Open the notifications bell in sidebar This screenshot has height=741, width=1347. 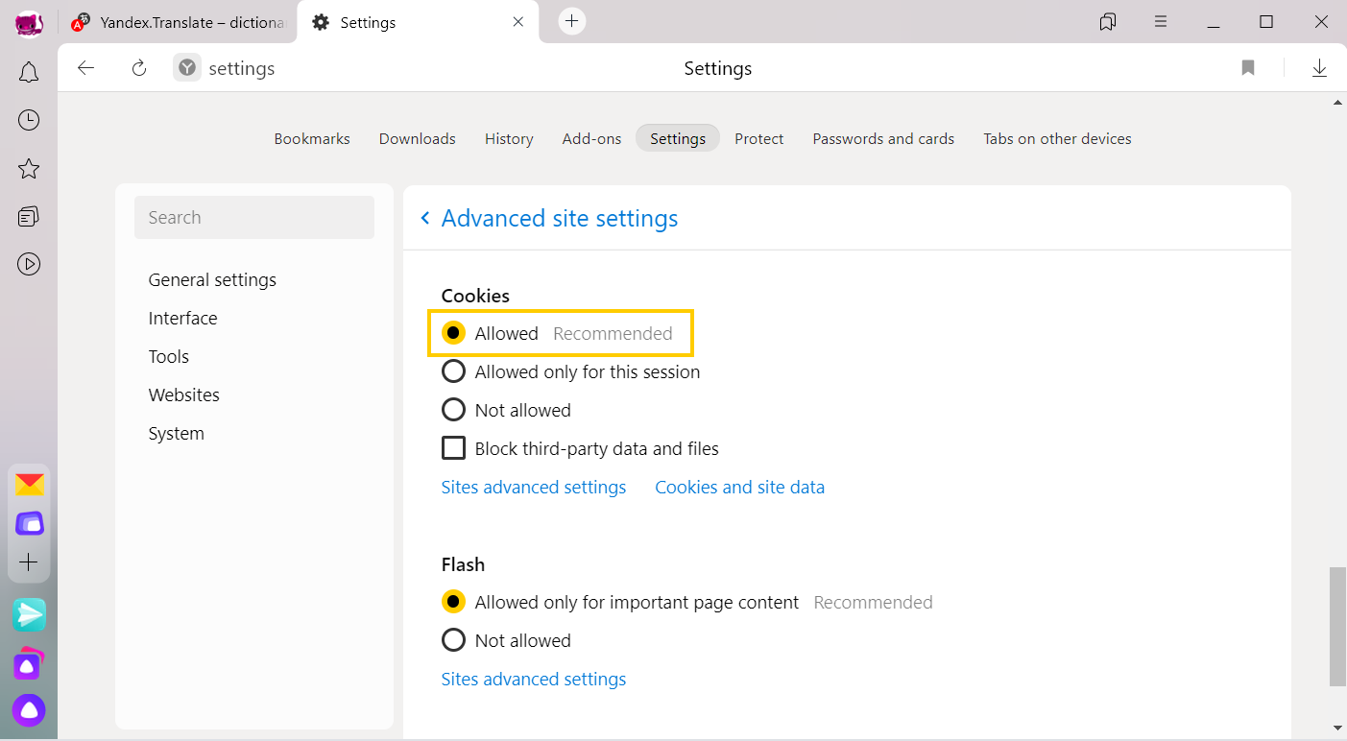point(29,72)
